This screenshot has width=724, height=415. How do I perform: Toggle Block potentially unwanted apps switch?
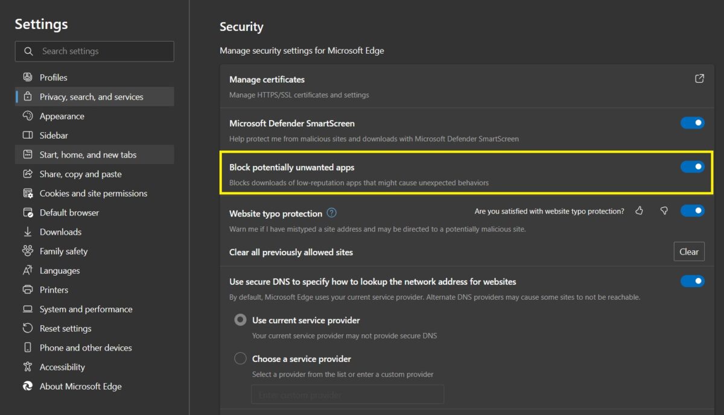(693, 166)
